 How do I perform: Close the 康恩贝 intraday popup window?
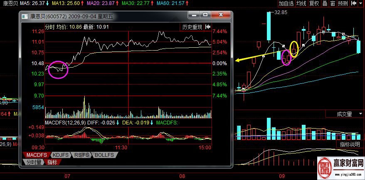pos(220,15)
